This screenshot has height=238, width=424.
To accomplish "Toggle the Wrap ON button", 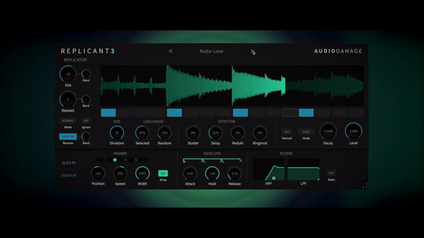I will pos(163,173).
